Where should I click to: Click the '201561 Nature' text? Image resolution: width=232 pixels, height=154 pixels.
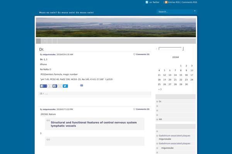[x=48, y=114]
